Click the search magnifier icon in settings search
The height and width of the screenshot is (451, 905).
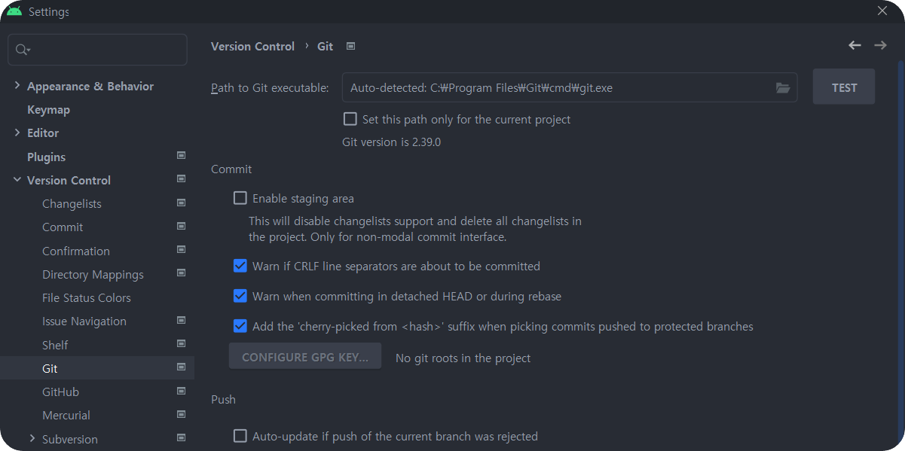click(x=22, y=50)
